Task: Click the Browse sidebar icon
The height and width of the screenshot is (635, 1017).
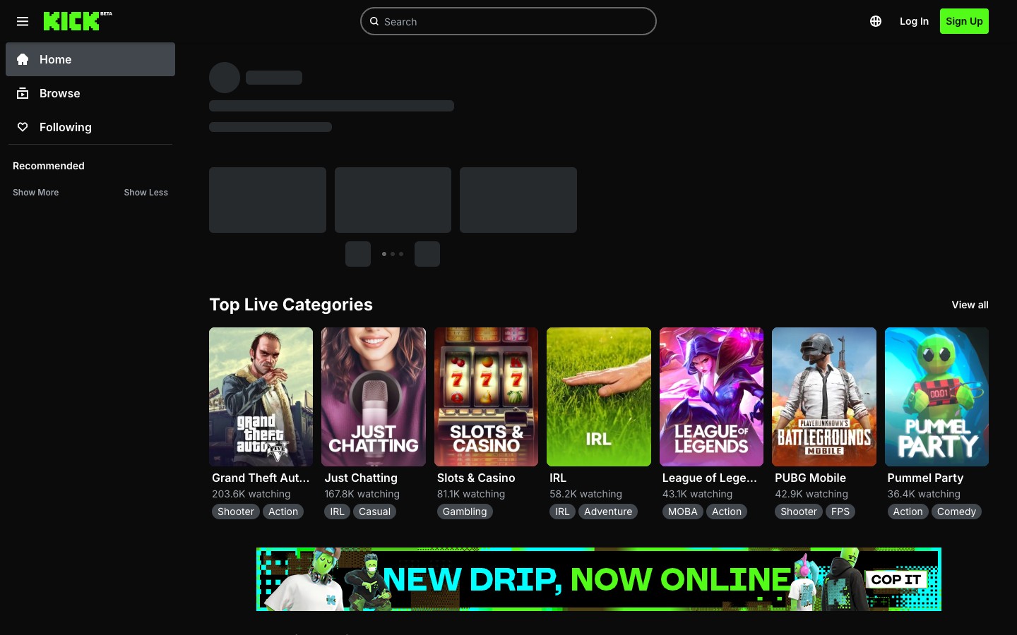Action: point(23,93)
